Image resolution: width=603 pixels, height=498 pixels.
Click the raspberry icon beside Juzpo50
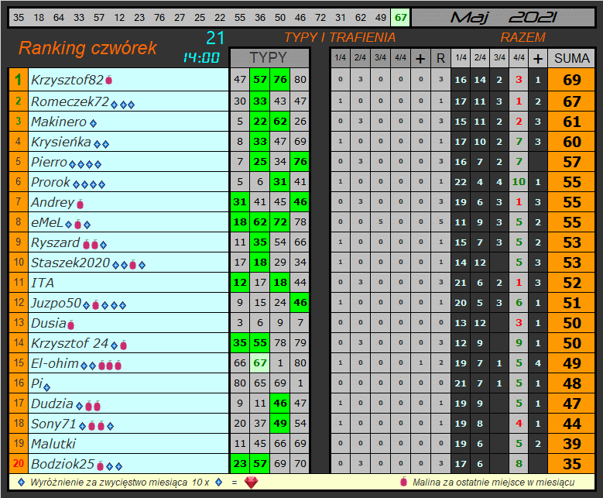tap(96, 305)
